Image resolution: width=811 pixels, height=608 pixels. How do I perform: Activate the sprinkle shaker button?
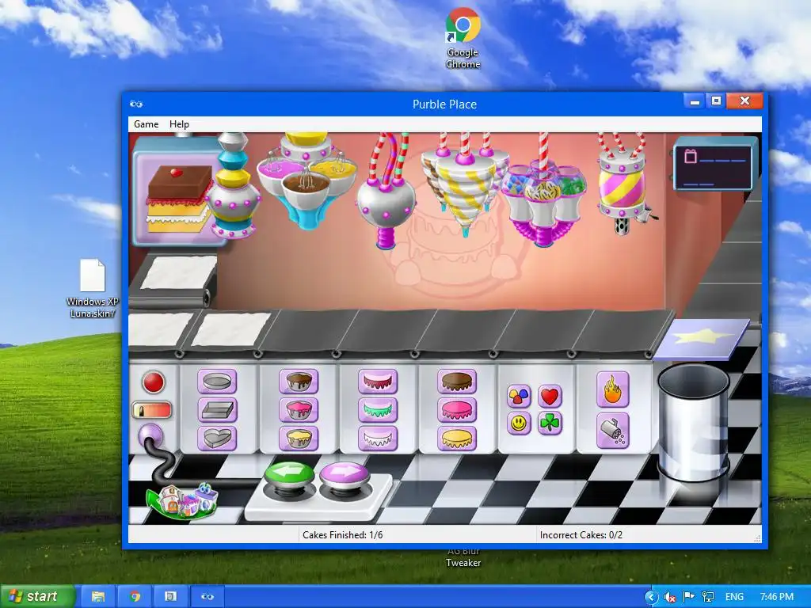tap(613, 430)
